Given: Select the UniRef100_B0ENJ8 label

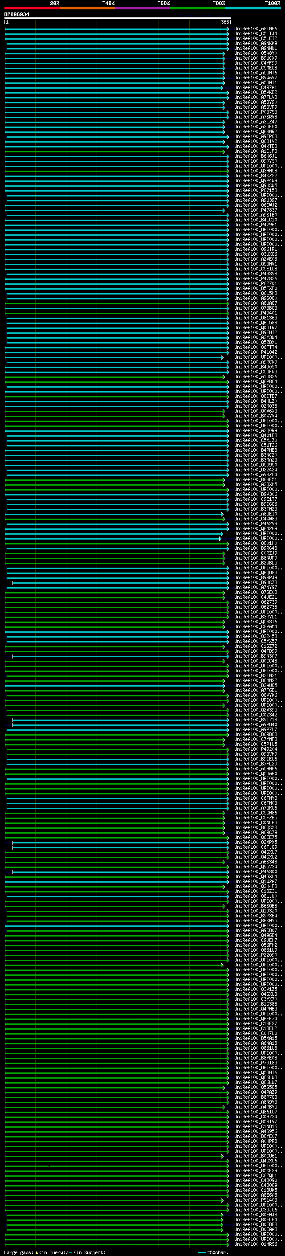Looking at the screenshot, I should coord(256,1215).
